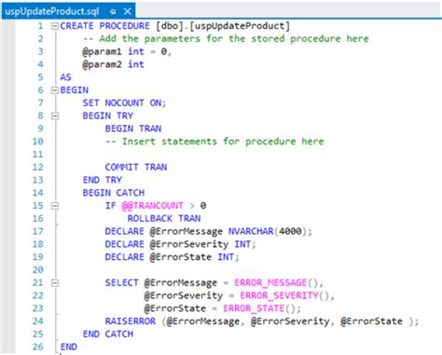Collapse the BEGIN TRY block on line 8
Screen dimensions: 442x355
pos(55,116)
